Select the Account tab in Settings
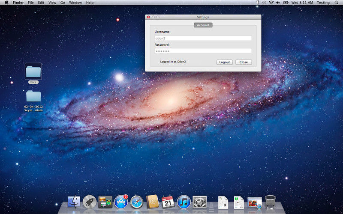343x214 pixels. click(203, 25)
